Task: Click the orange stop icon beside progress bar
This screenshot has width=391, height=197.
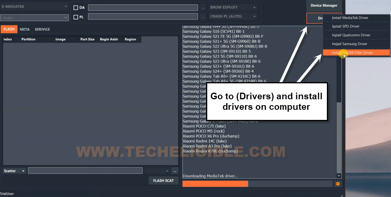Action: (338, 184)
